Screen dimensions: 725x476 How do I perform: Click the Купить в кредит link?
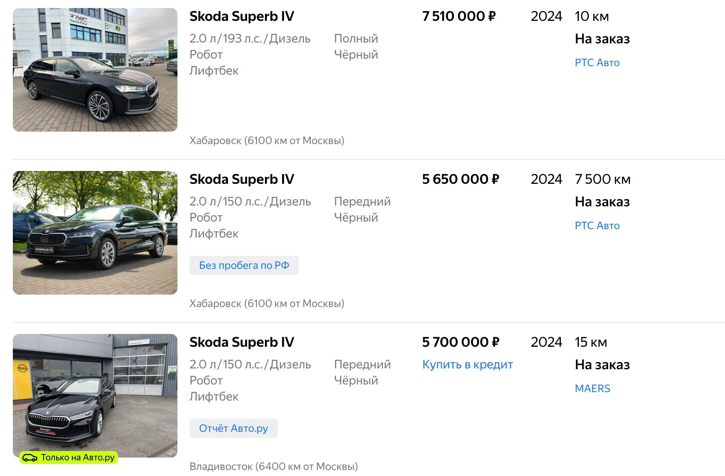pyautogui.click(x=467, y=364)
